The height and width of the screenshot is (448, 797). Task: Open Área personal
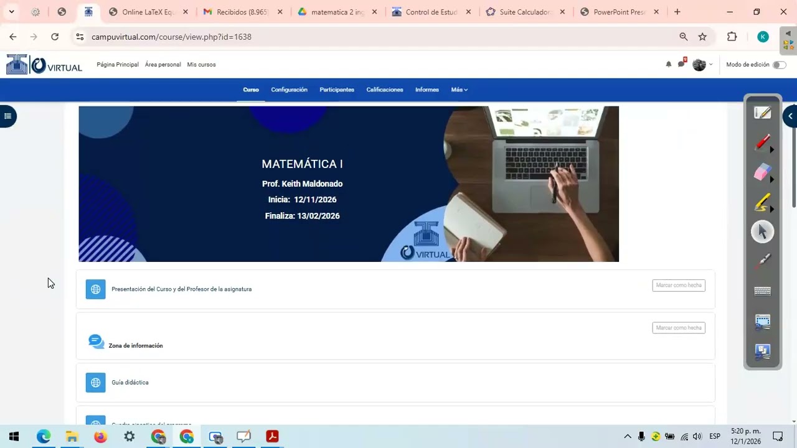point(163,65)
